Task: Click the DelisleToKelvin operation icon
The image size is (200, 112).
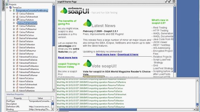Action: coord(17,41)
